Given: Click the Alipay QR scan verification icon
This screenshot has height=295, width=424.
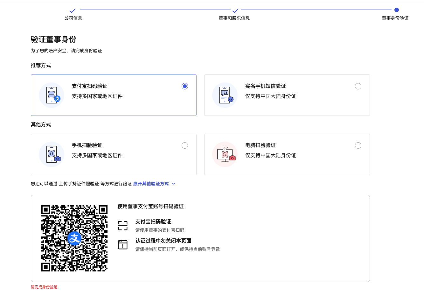Looking at the screenshot, I should (52, 95).
